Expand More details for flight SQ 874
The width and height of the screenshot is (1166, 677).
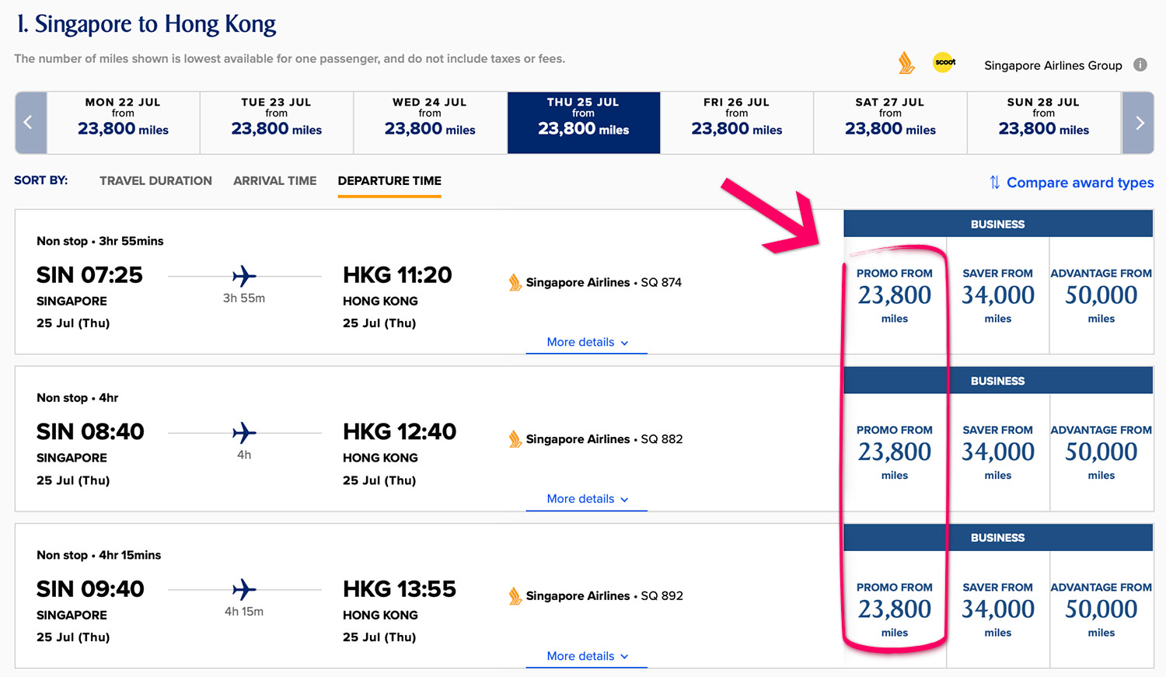pos(587,343)
